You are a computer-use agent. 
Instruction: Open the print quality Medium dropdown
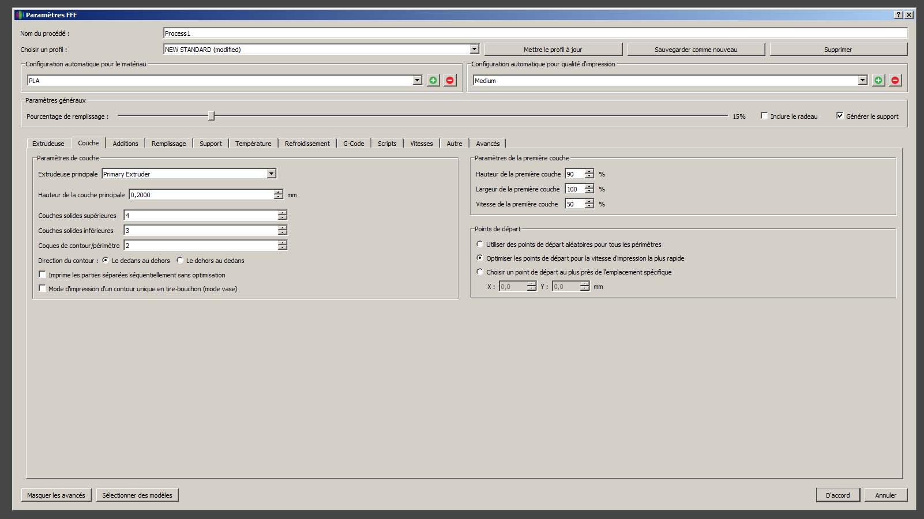862,81
